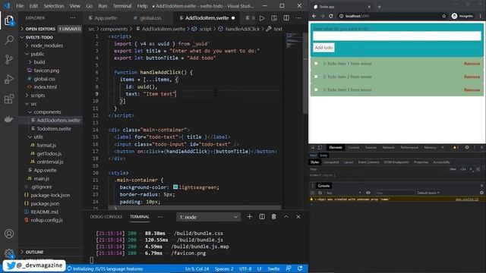
Task: Click 'Spaces: 2' indentation in status bar
Action: 224,268
